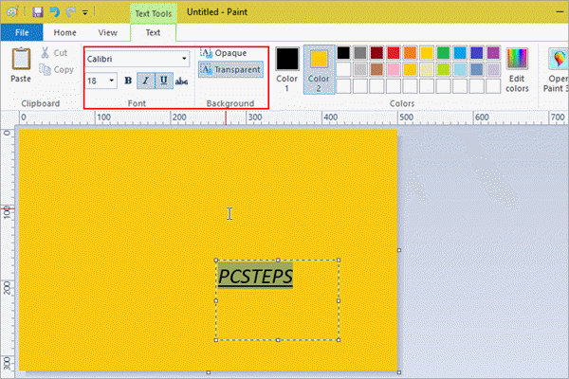Apply strikethrough formatting icon

(181, 81)
